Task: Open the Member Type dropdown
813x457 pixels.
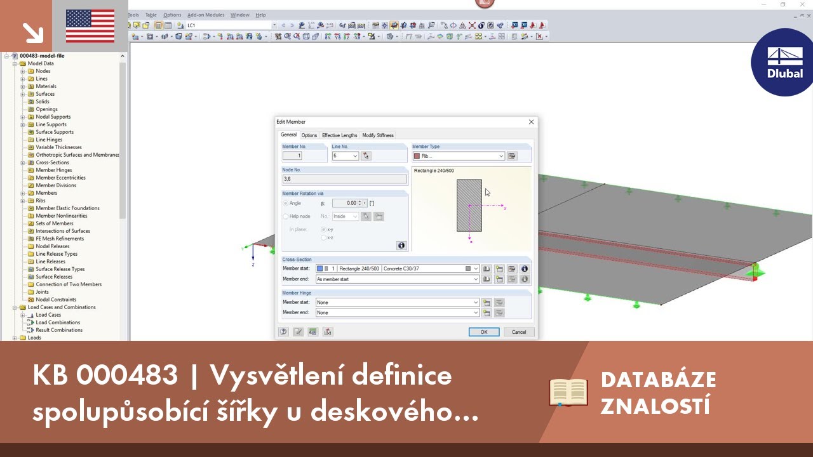Action: 501,156
